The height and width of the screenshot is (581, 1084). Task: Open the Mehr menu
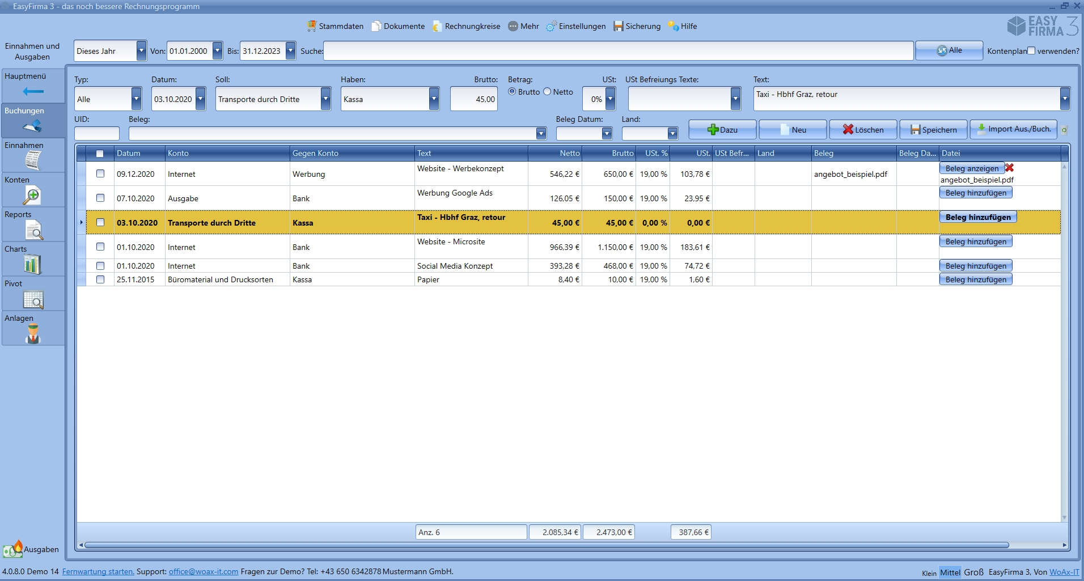coord(523,26)
